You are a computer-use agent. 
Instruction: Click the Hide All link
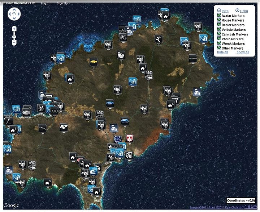click(222, 52)
